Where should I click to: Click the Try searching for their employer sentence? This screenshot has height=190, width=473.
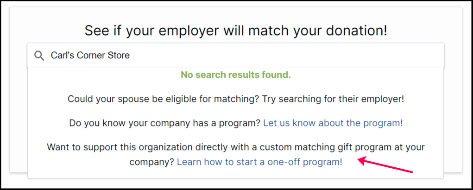333,99
